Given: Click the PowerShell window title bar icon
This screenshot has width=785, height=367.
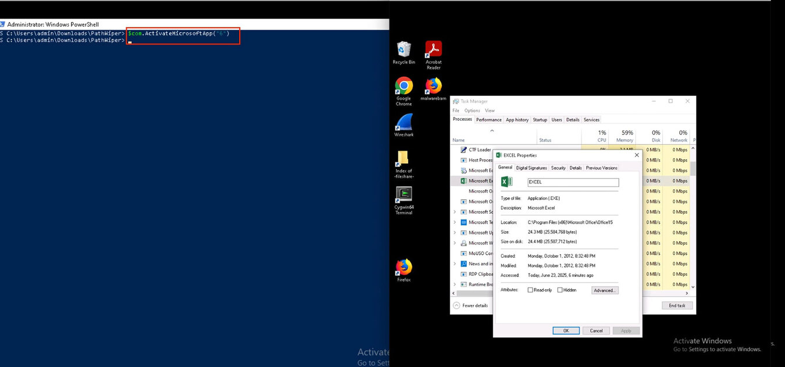Looking at the screenshot, I should pos(2,24).
